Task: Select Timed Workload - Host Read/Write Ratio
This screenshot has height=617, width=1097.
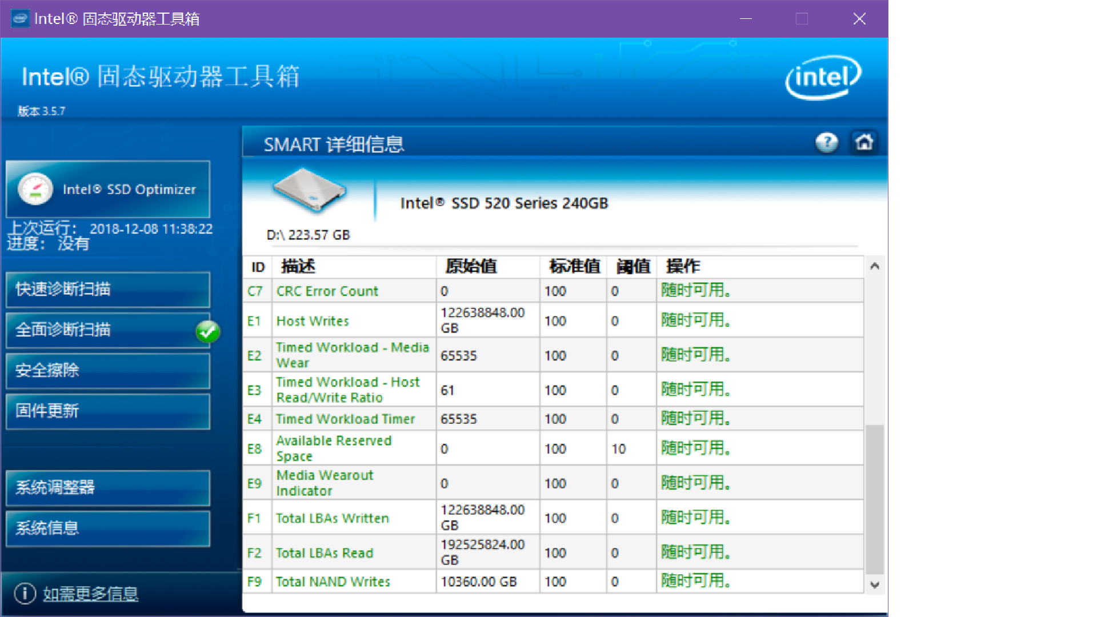Action: [x=553, y=390]
